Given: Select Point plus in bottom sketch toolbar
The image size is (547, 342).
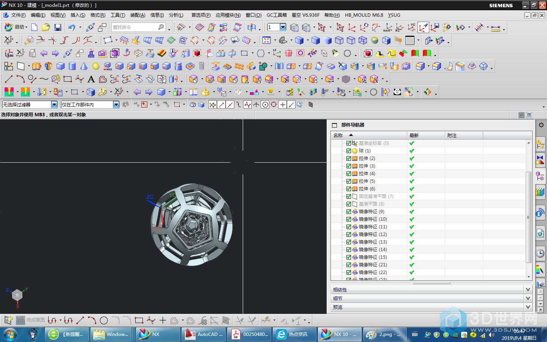Looking at the screenshot, I should 163,320.
